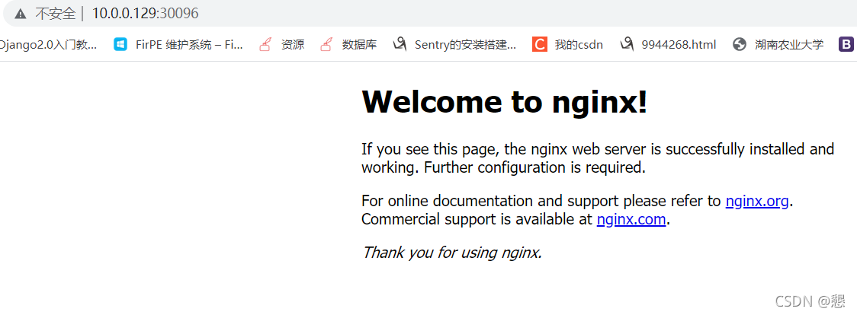Click the globe icon for 湖南农业大学
This screenshot has width=857, height=315.
pyautogui.click(x=740, y=45)
